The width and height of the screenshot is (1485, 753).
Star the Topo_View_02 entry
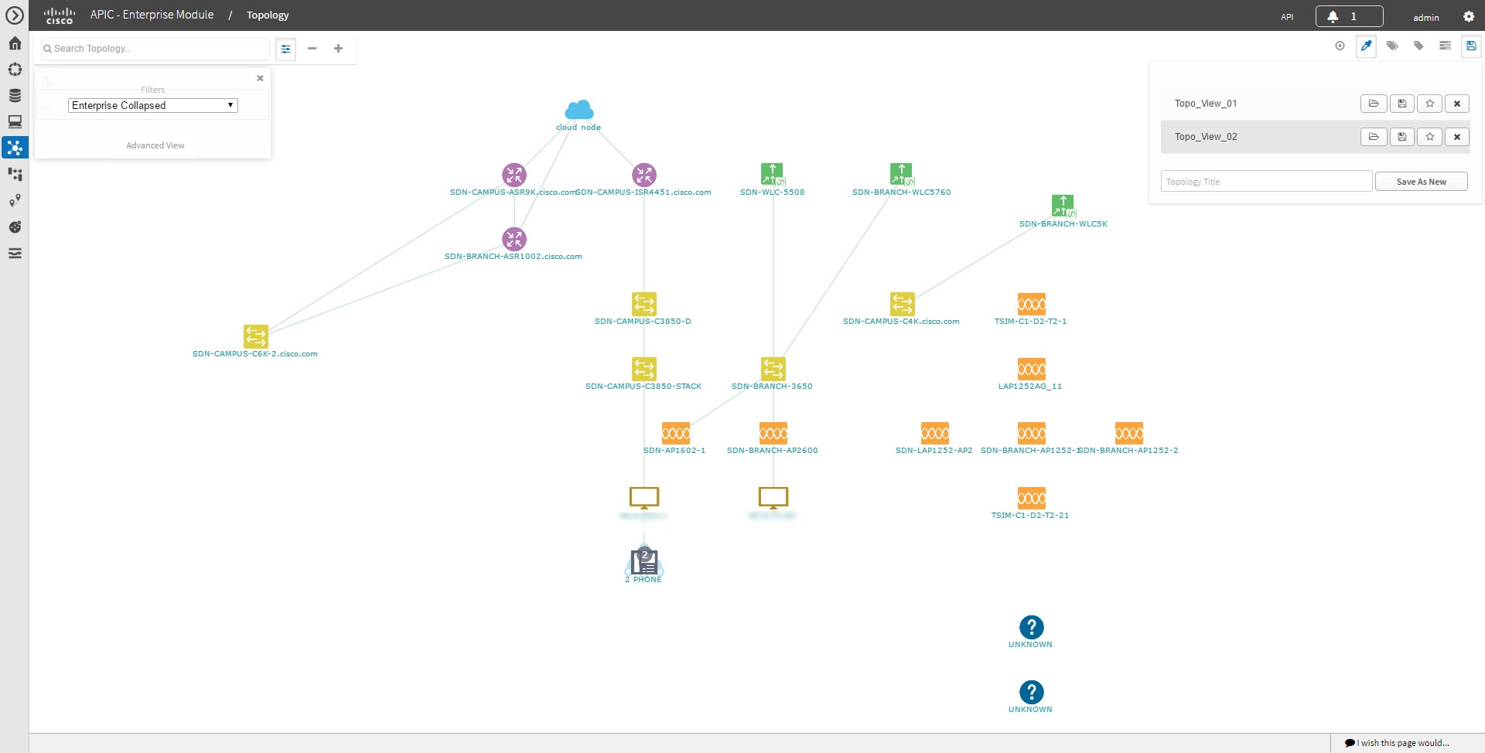point(1429,136)
